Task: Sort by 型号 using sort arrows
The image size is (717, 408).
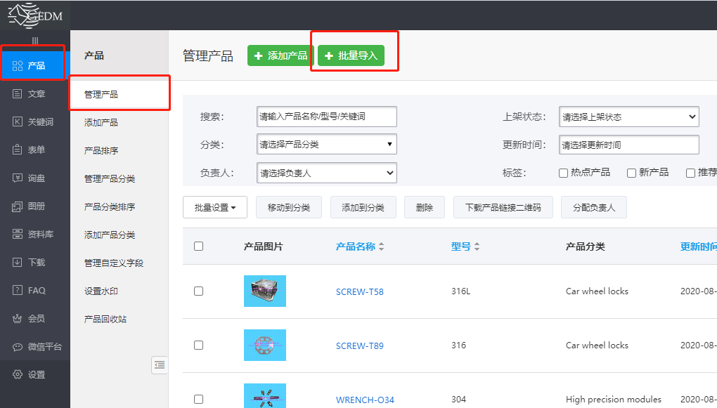Action: point(477,246)
